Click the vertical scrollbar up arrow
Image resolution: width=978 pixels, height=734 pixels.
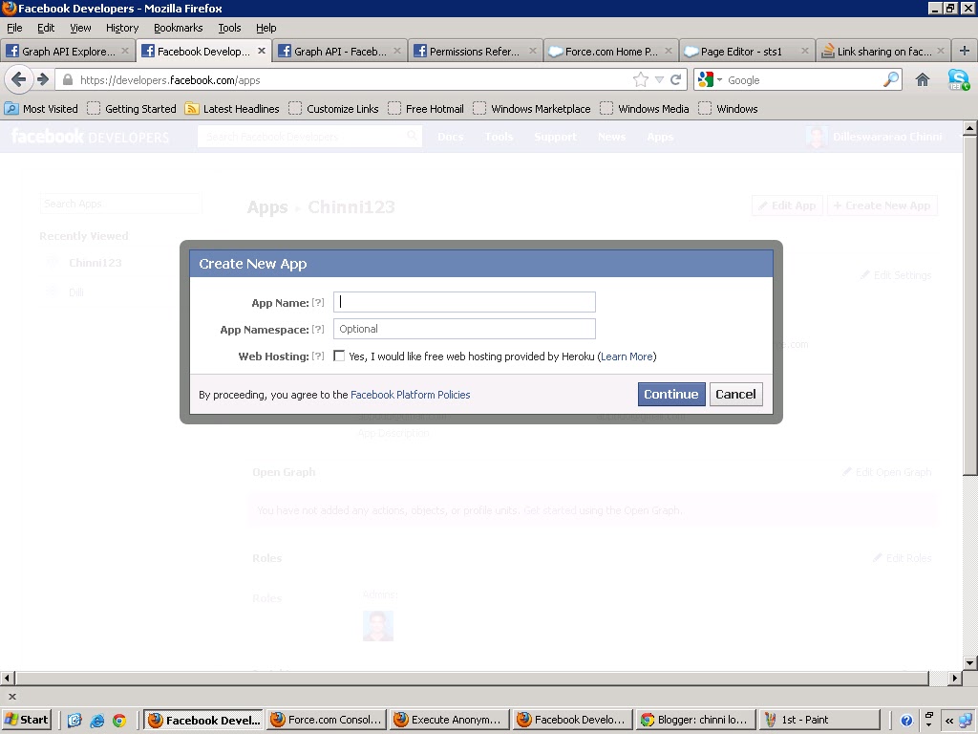(970, 129)
